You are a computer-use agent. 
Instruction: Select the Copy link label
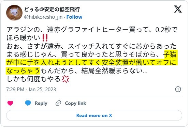[75, 103]
